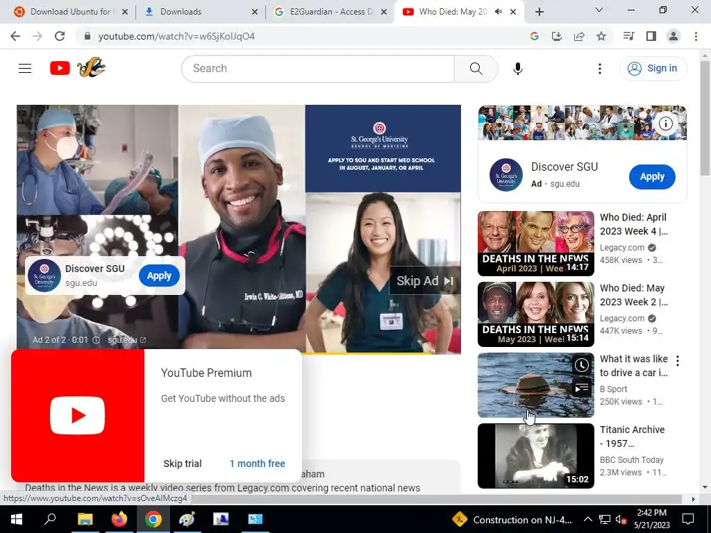Open Construction on NJ-4 news widget
This screenshot has width=711, height=533.
(513, 519)
